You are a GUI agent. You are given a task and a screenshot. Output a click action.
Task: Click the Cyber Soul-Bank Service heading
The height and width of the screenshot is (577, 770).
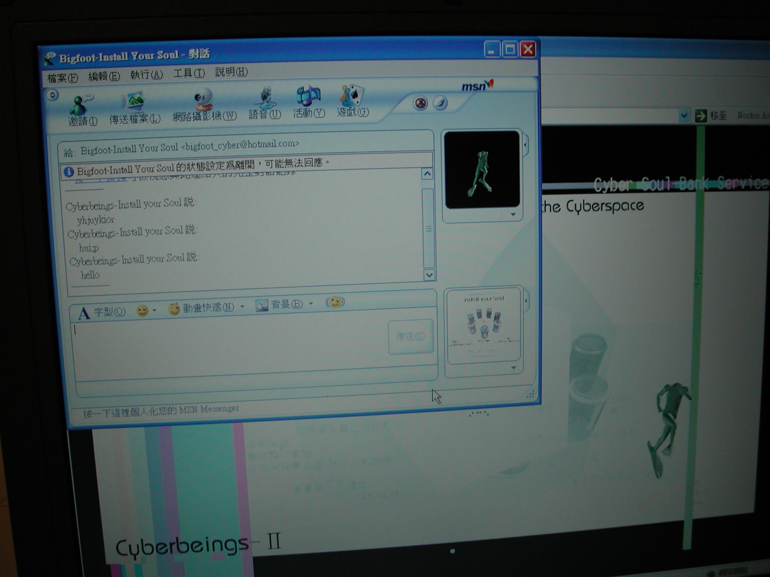coord(681,183)
